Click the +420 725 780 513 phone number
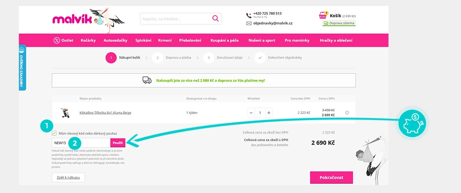461x193 pixels. pos(267,13)
